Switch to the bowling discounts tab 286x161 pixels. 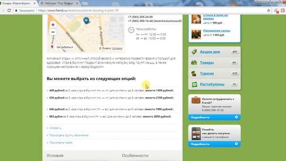(17, 3)
